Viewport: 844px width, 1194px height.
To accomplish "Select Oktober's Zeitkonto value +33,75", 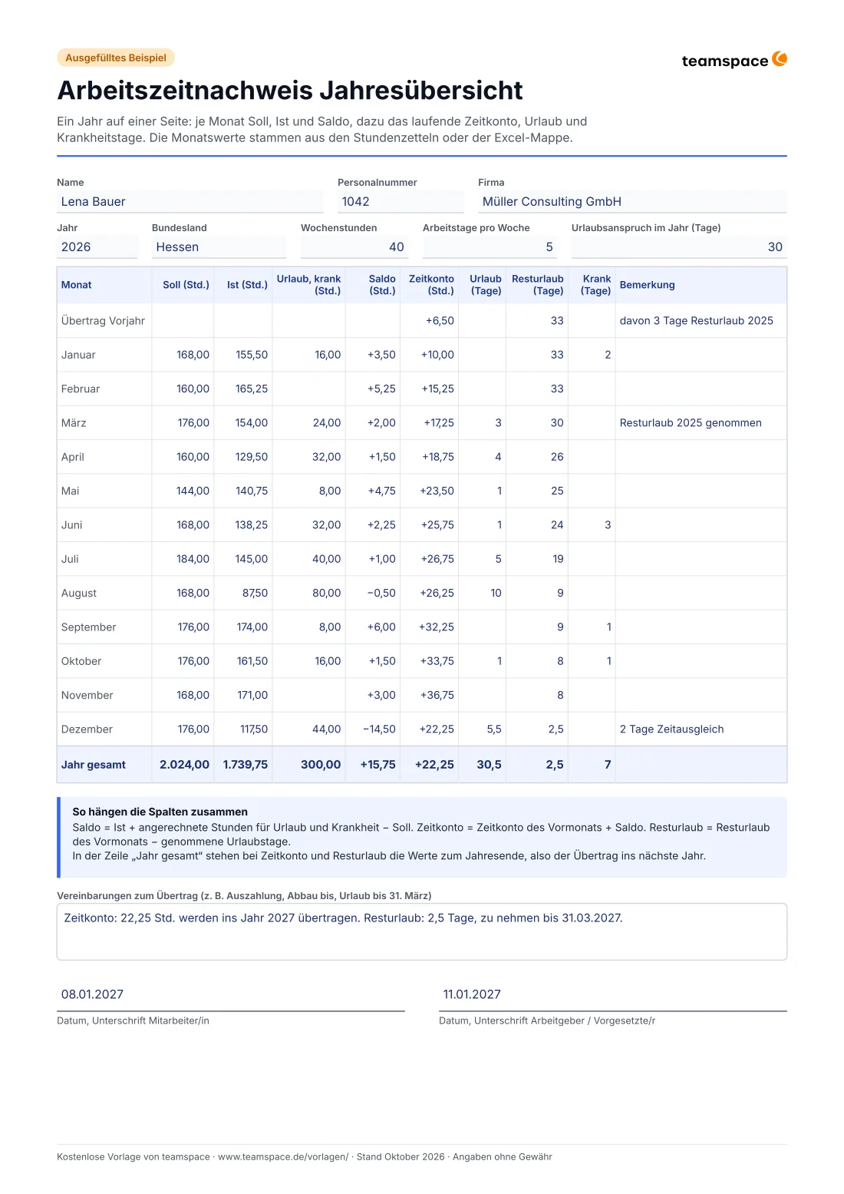I will 437,661.
